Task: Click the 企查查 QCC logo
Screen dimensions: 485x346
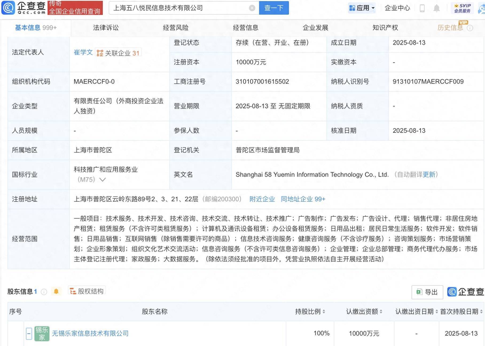Action: tap(24, 8)
